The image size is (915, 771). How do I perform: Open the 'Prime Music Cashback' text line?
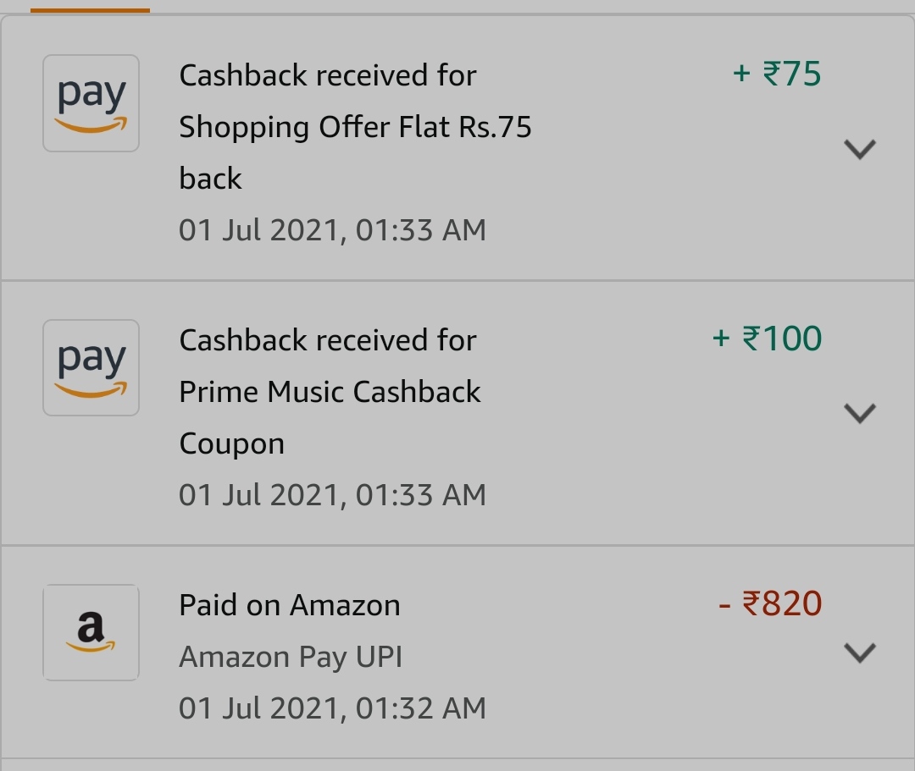pyautogui.click(x=330, y=392)
